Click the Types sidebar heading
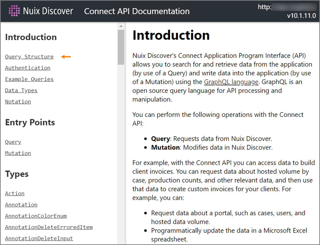Screen dimensions: 320x245 17,174
